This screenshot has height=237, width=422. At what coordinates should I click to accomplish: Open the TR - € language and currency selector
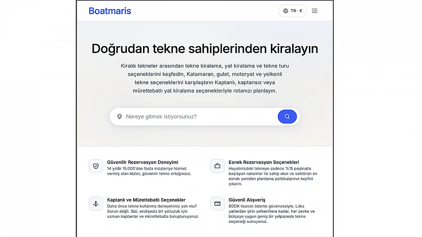(x=292, y=11)
